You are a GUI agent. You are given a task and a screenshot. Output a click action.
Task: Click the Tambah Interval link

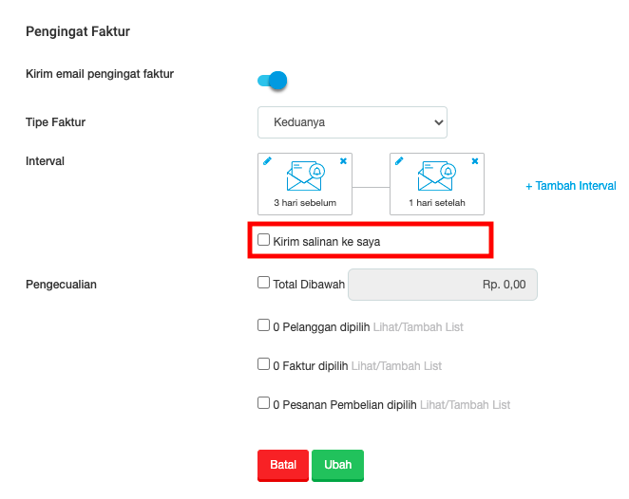click(571, 186)
